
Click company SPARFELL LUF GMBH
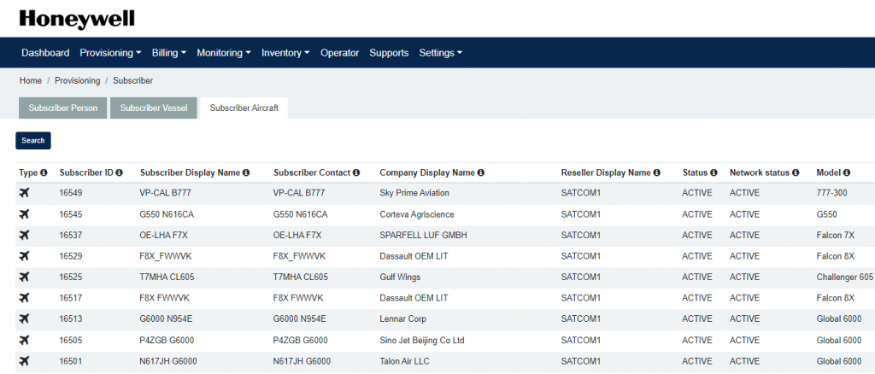[x=423, y=235]
